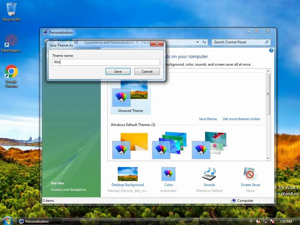Open the Start menu orb
The width and height of the screenshot is (300, 225).
point(8,221)
